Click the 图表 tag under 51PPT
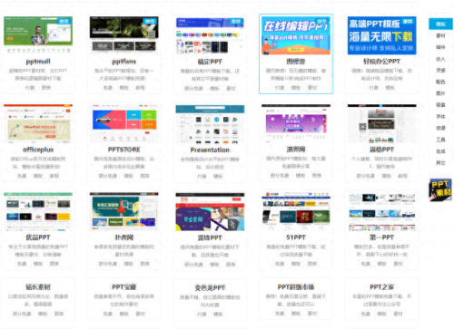454x329 pixels. [312, 264]
